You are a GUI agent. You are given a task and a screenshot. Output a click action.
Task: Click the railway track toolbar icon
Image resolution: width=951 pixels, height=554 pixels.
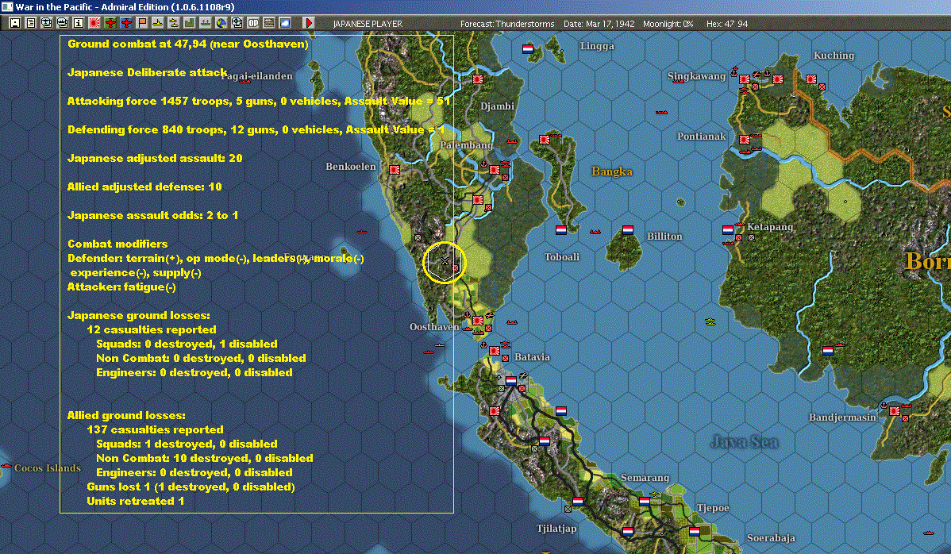pyautogui.click(x=268, y=23)
